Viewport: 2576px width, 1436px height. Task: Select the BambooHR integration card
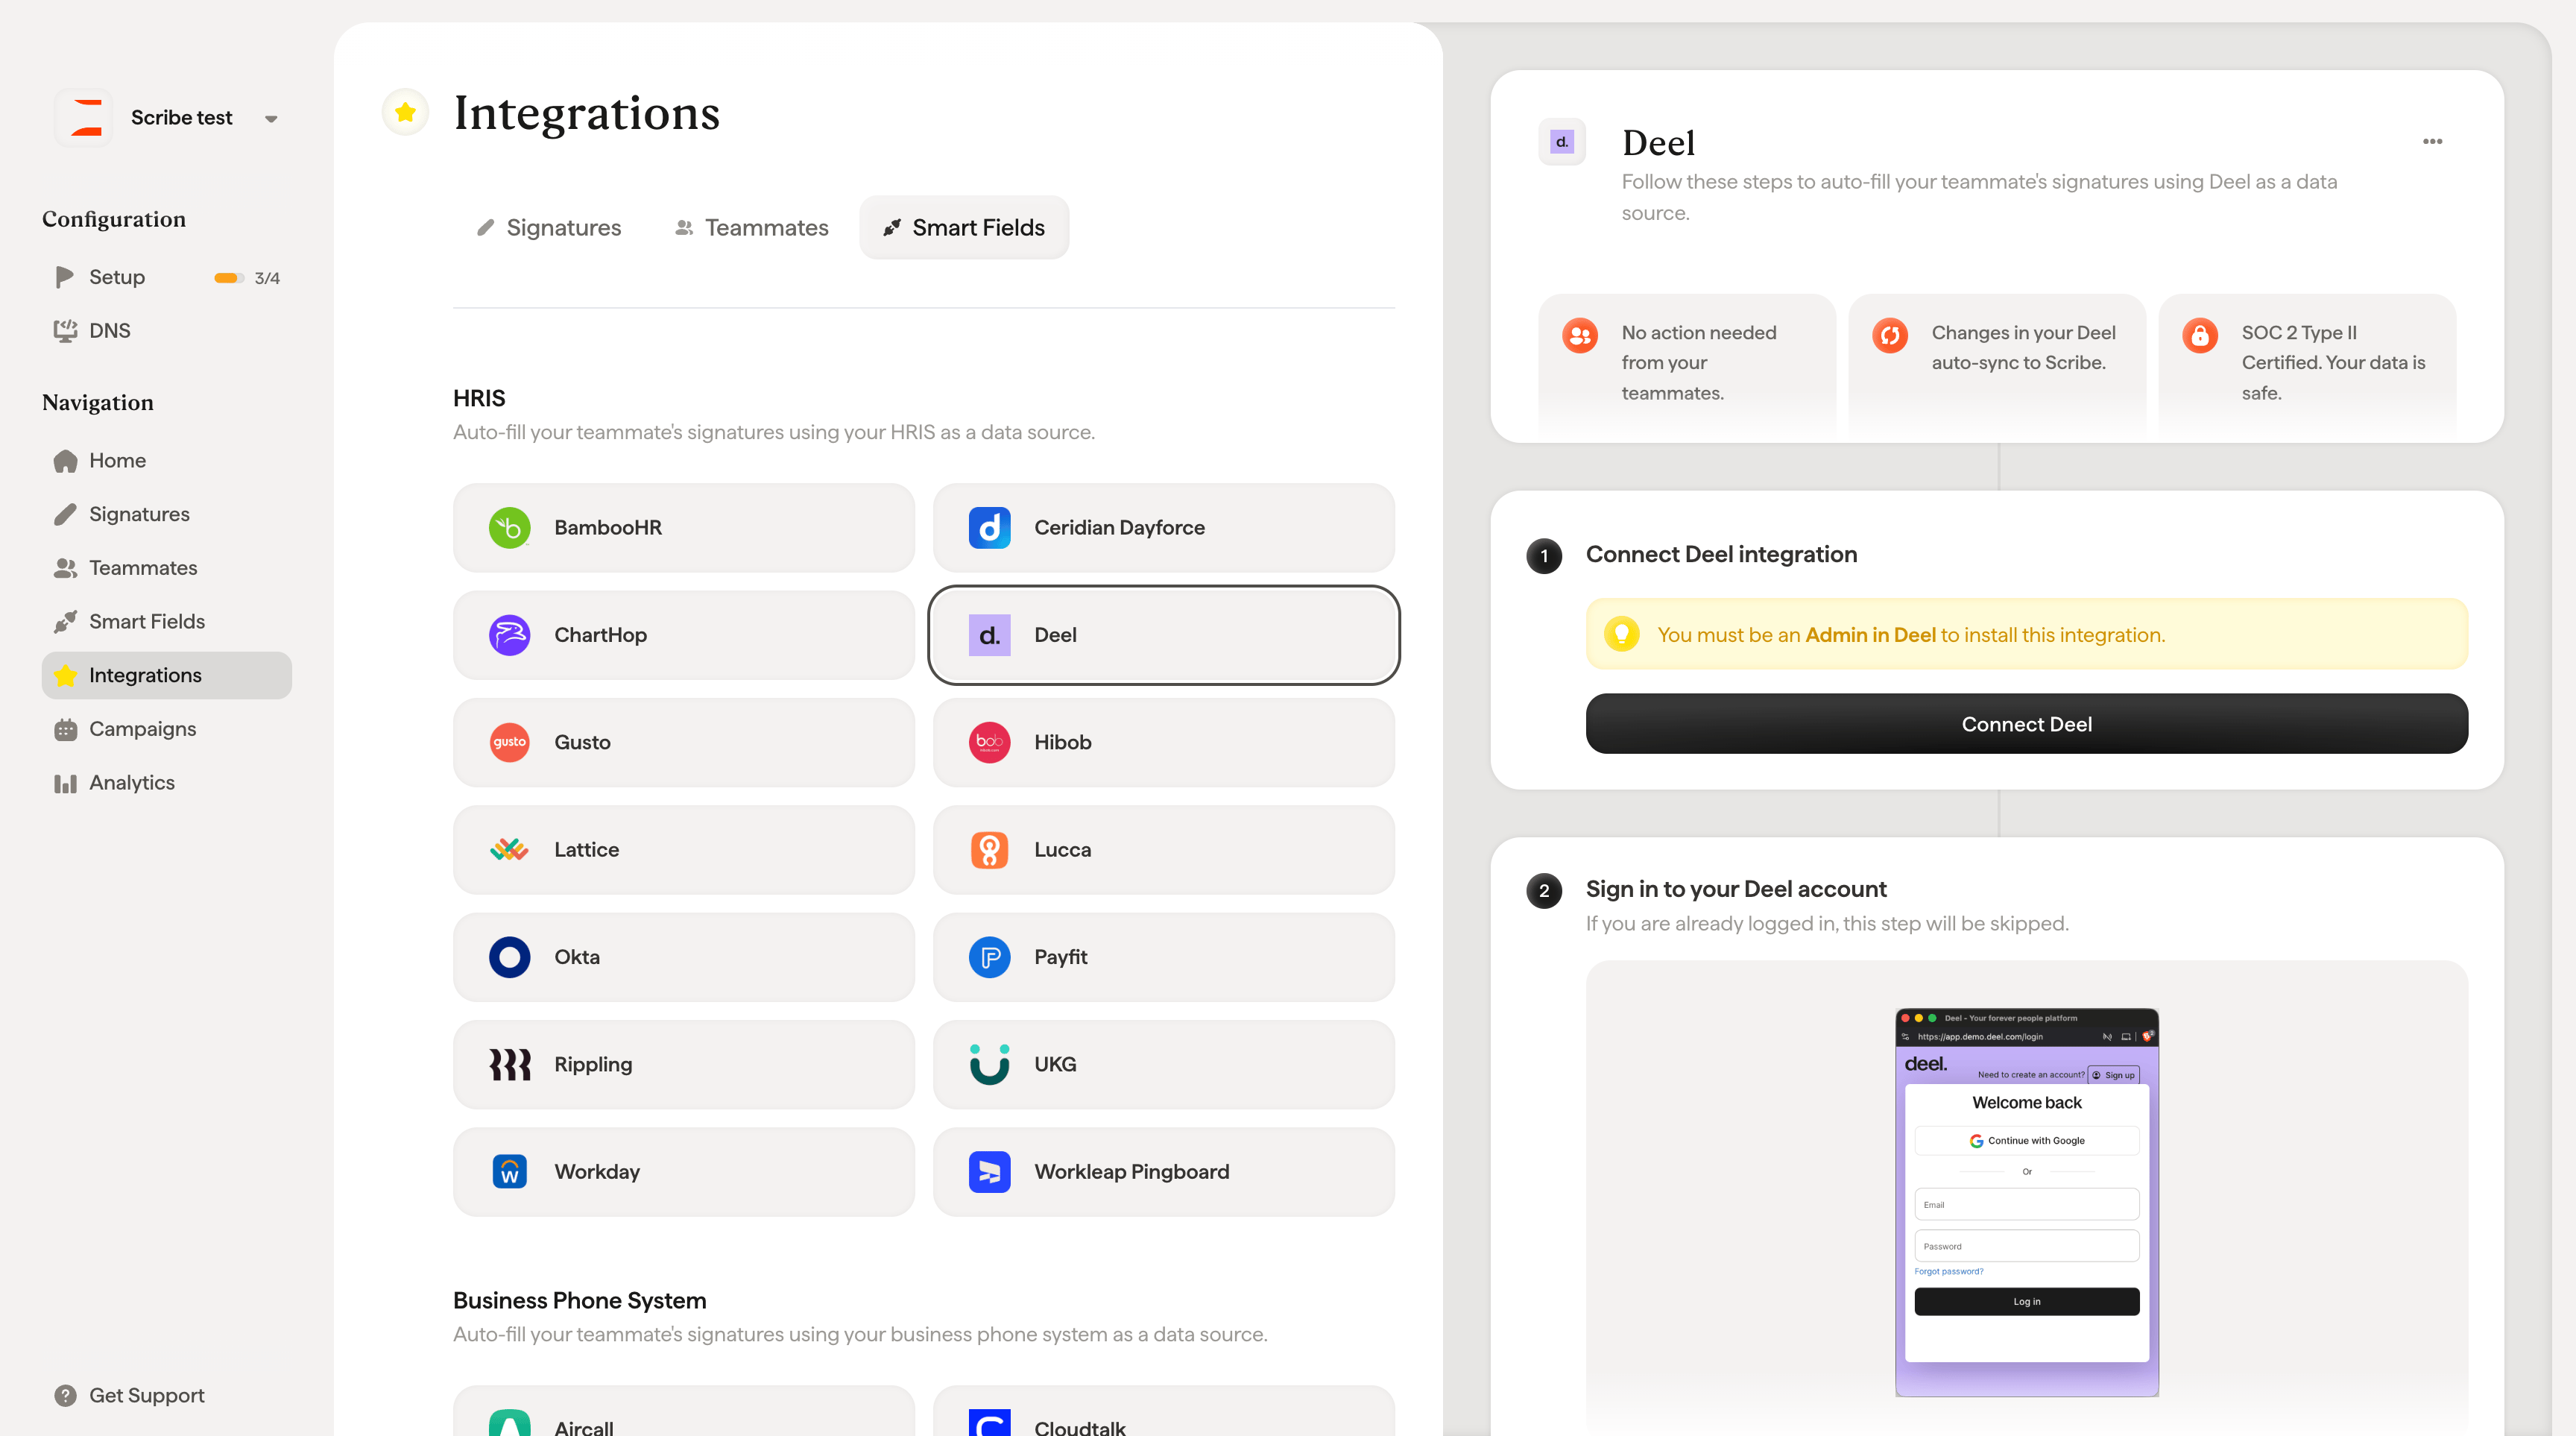(x=684, y=527)
